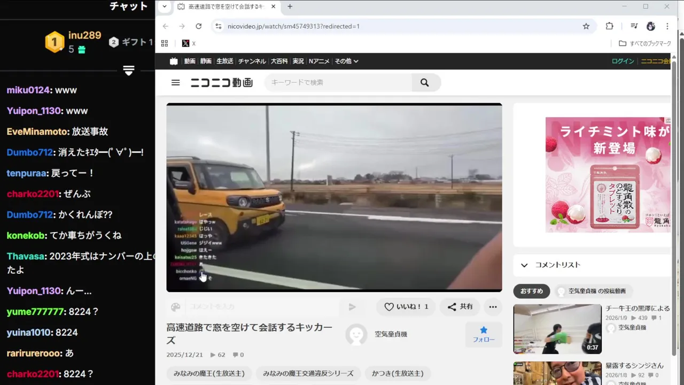The image size is (684, 385).
Task: Open the 暴露するシンジさん video title
Action: coord(634,366)
